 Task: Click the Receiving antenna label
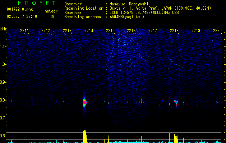[83, 17]
